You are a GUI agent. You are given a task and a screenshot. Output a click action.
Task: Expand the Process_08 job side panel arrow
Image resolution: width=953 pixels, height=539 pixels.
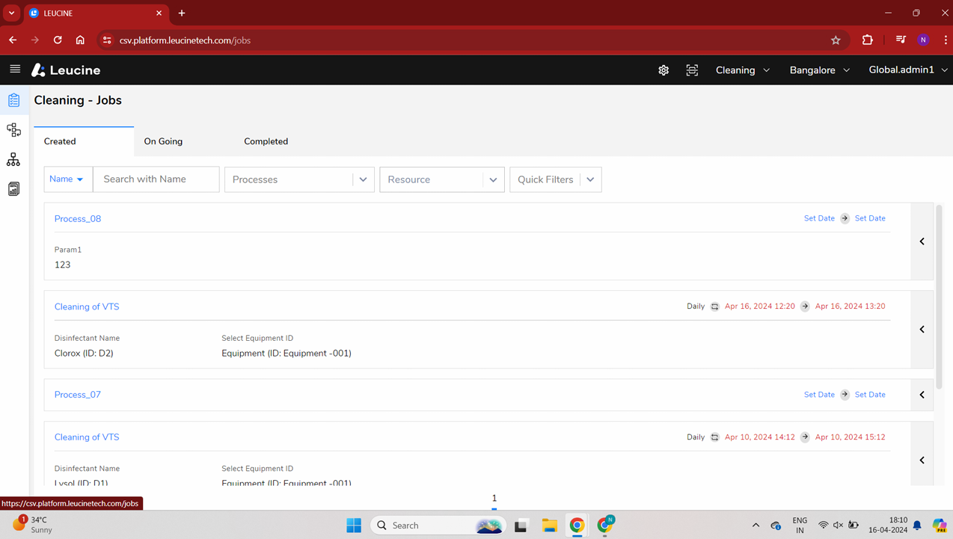pyautogui.click(x=922, y=241)
